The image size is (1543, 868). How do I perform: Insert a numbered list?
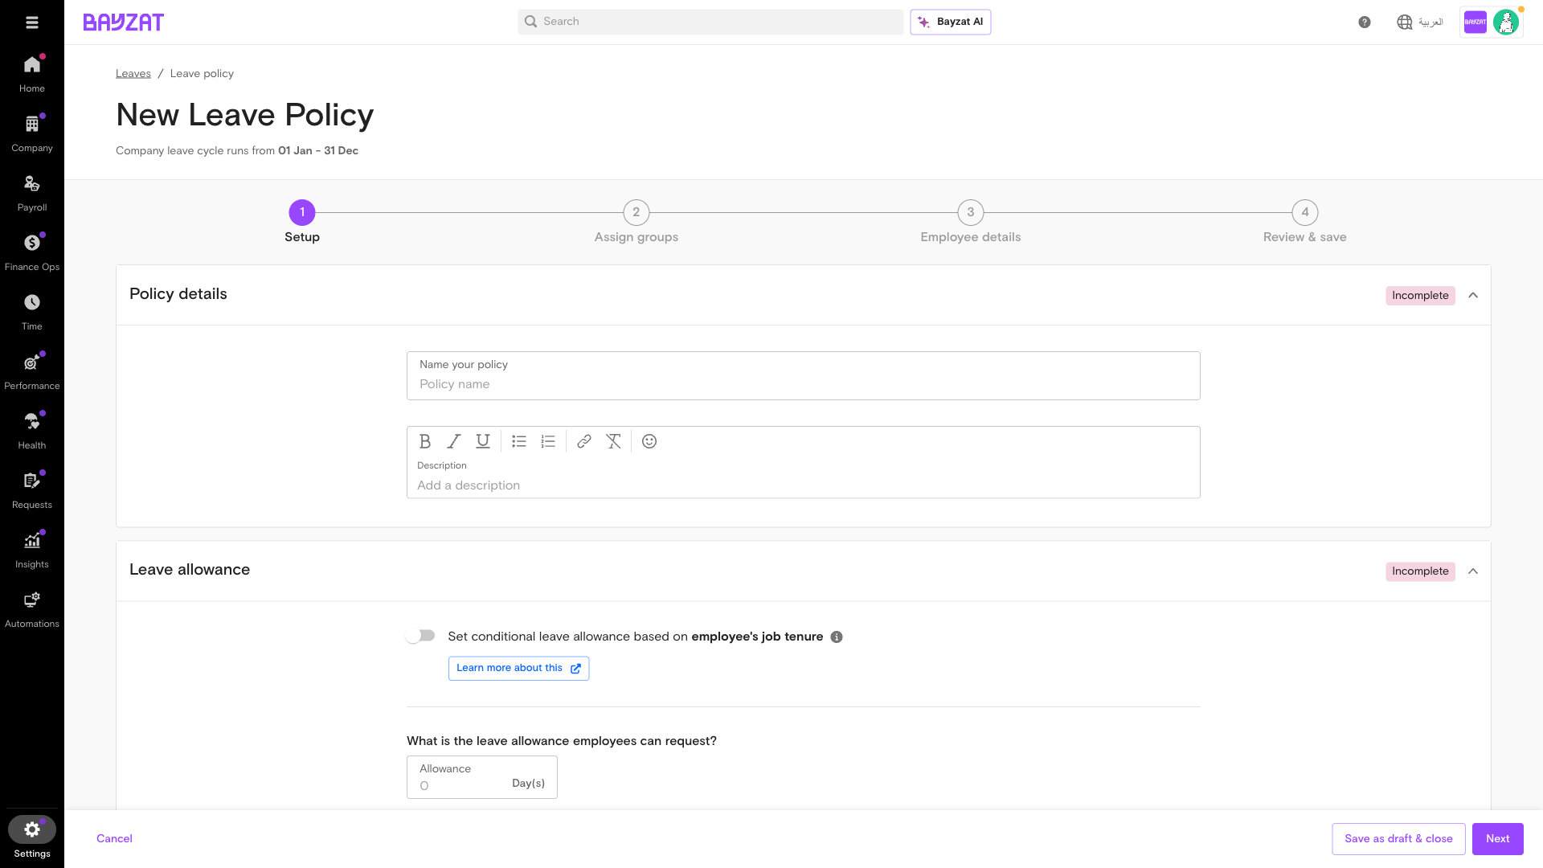(x=548, y=441)
